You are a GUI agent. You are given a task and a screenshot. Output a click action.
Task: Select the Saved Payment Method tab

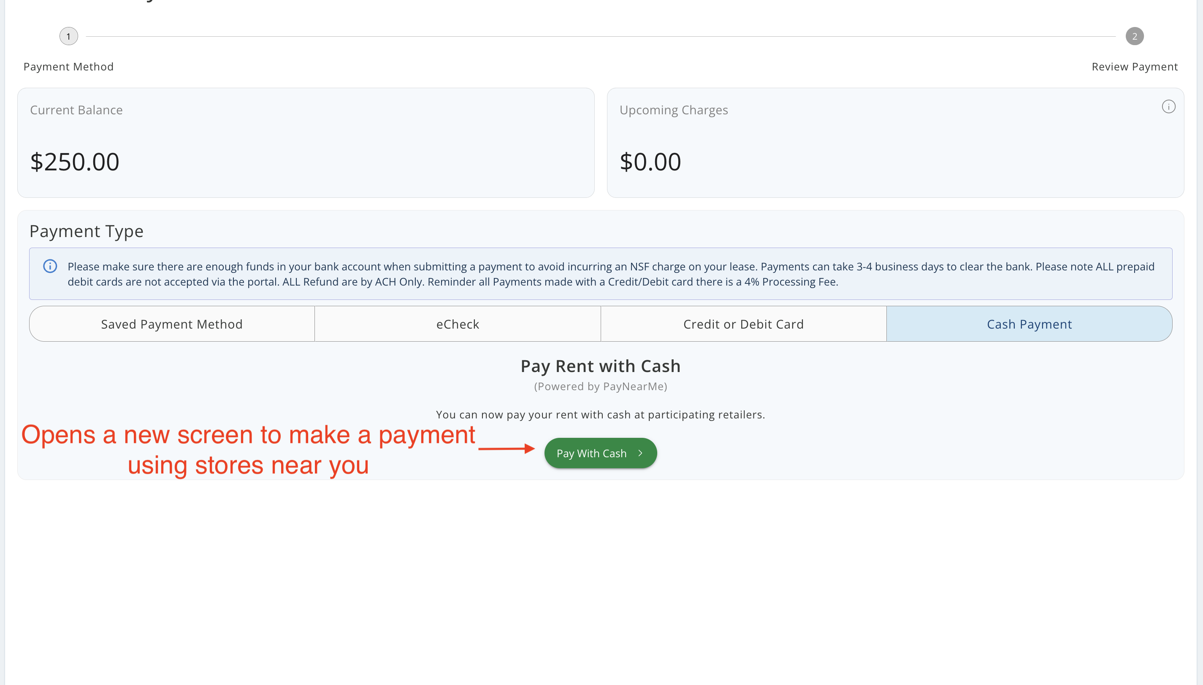pyautogui.click(x=172, y=324)
